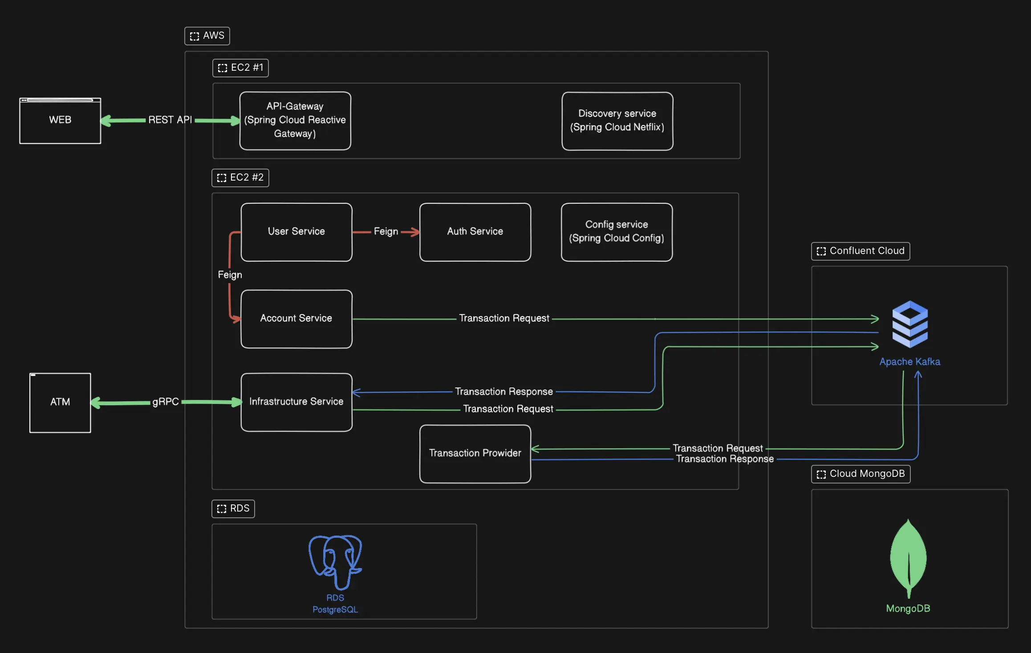
Task: Select the RDS frame label
Action: [x=233, y=508]
